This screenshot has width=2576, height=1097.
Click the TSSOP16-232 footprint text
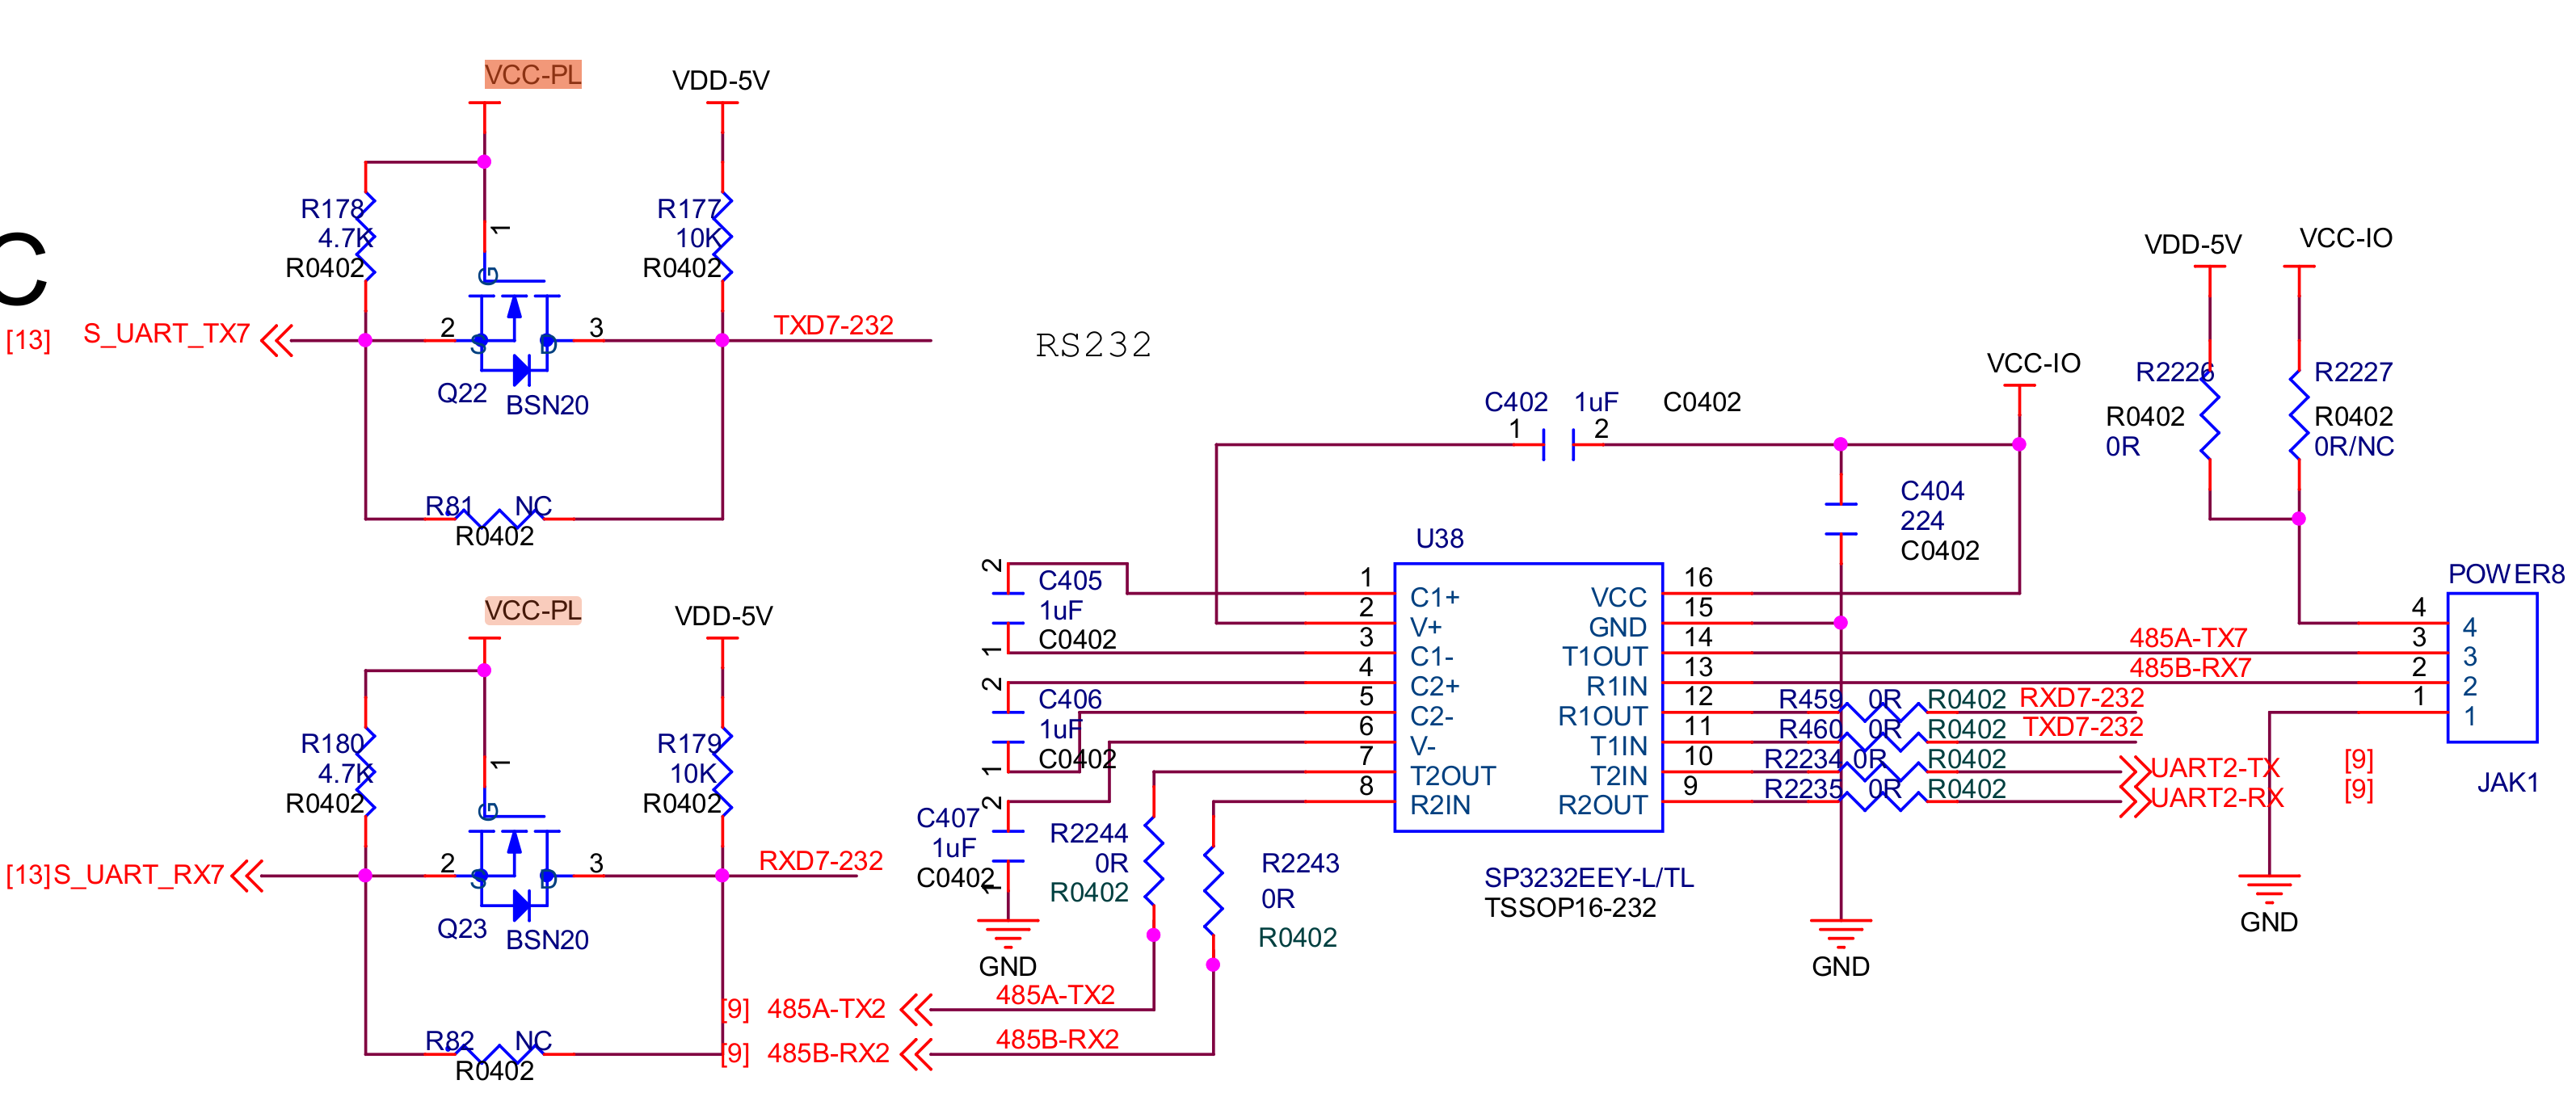(x=1570, y=908)
